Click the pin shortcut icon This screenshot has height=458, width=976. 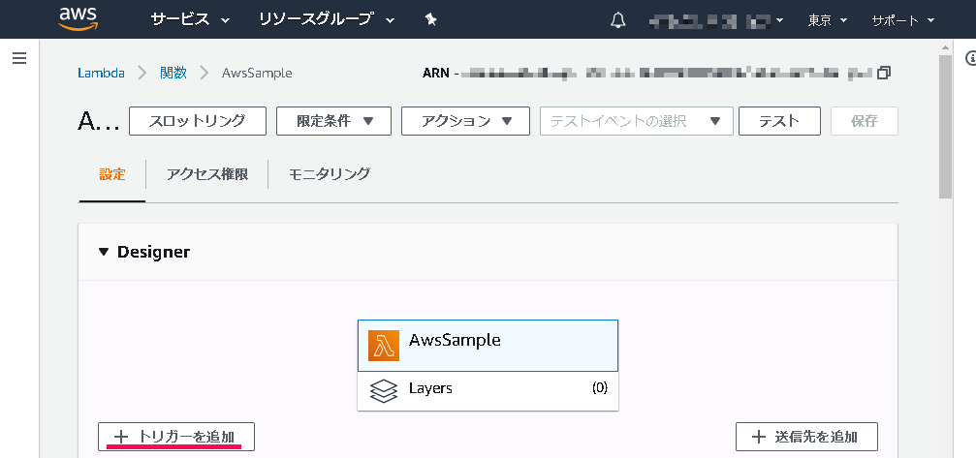(x=430, y=20)
